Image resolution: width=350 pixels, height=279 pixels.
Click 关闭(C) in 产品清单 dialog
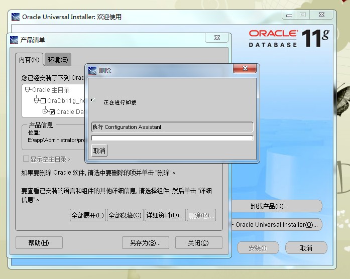pyautogui.click(x=199, y=243)
